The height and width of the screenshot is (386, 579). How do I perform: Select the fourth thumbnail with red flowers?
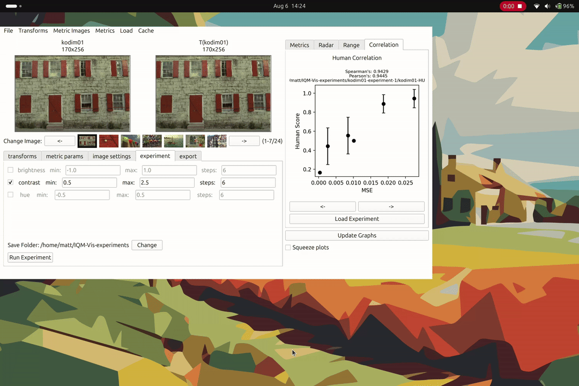pos(152,141)
